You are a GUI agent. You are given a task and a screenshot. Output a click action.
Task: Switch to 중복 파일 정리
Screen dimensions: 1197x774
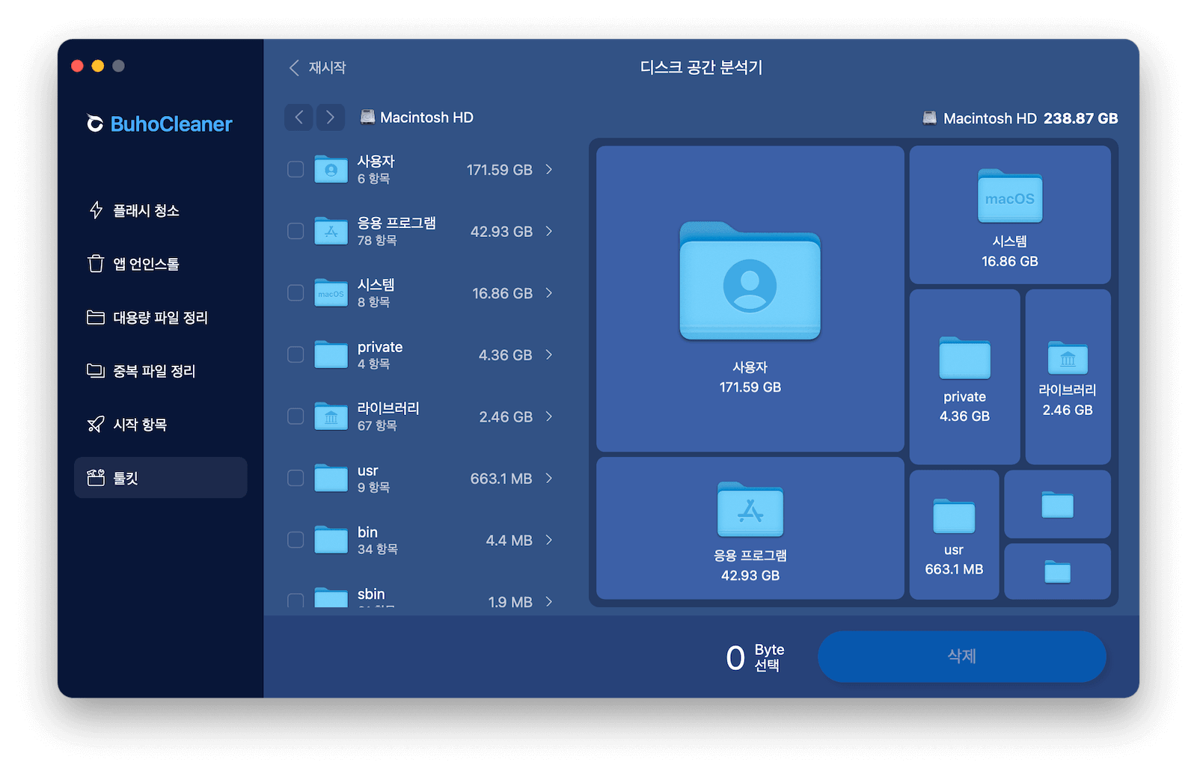(x=160, y=371)
